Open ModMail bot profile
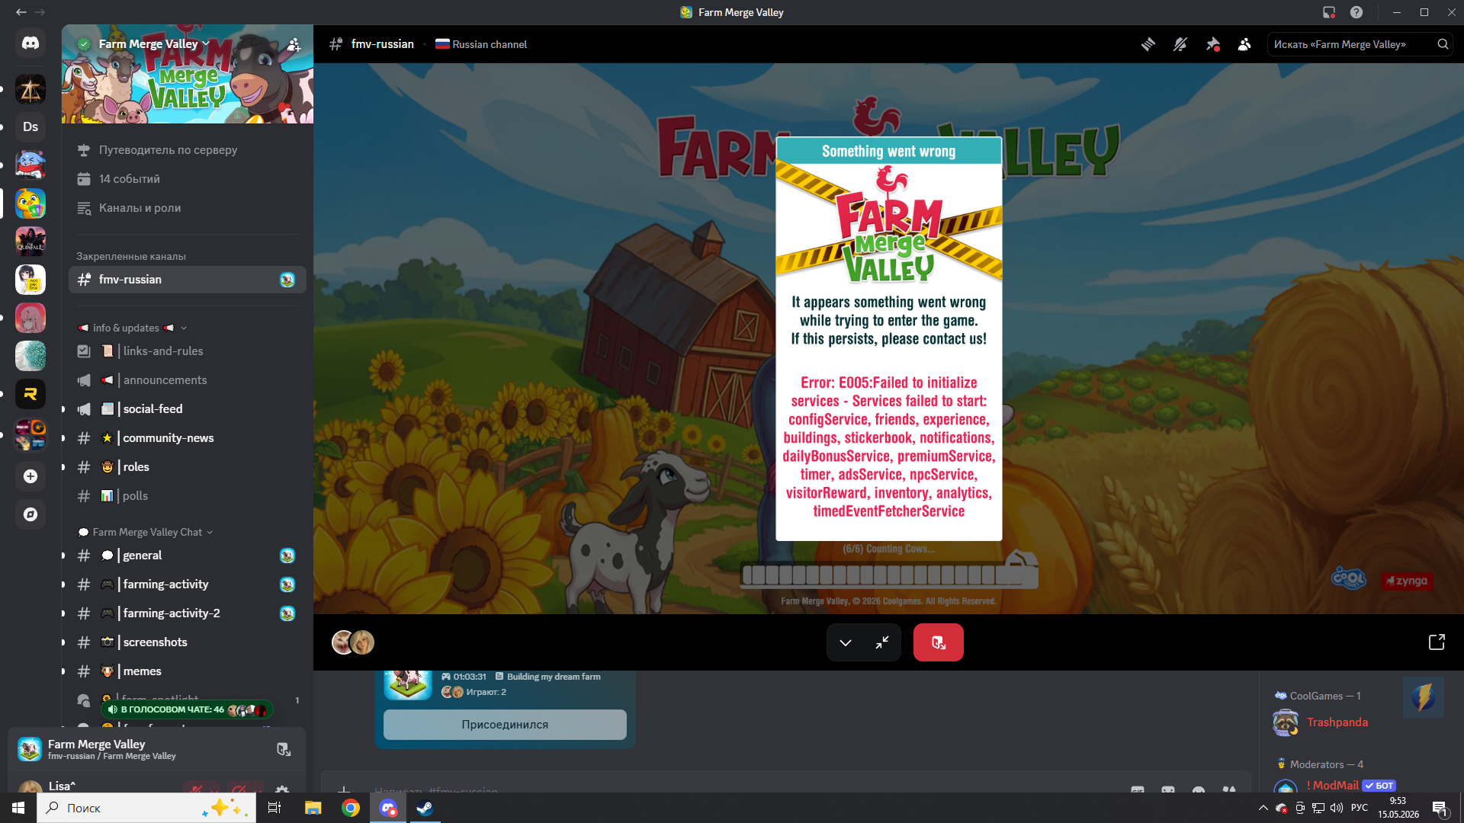Image resolution: width=1464 pixels, height=823 pixels. pos(1334,785)
